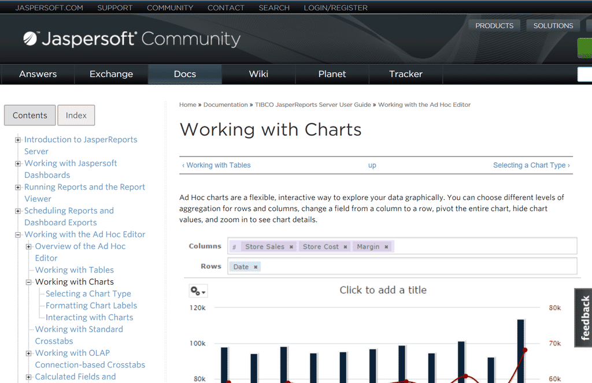Open the Tracker section
The width and height of the screenshot is (592, 383).
(405, 74)
